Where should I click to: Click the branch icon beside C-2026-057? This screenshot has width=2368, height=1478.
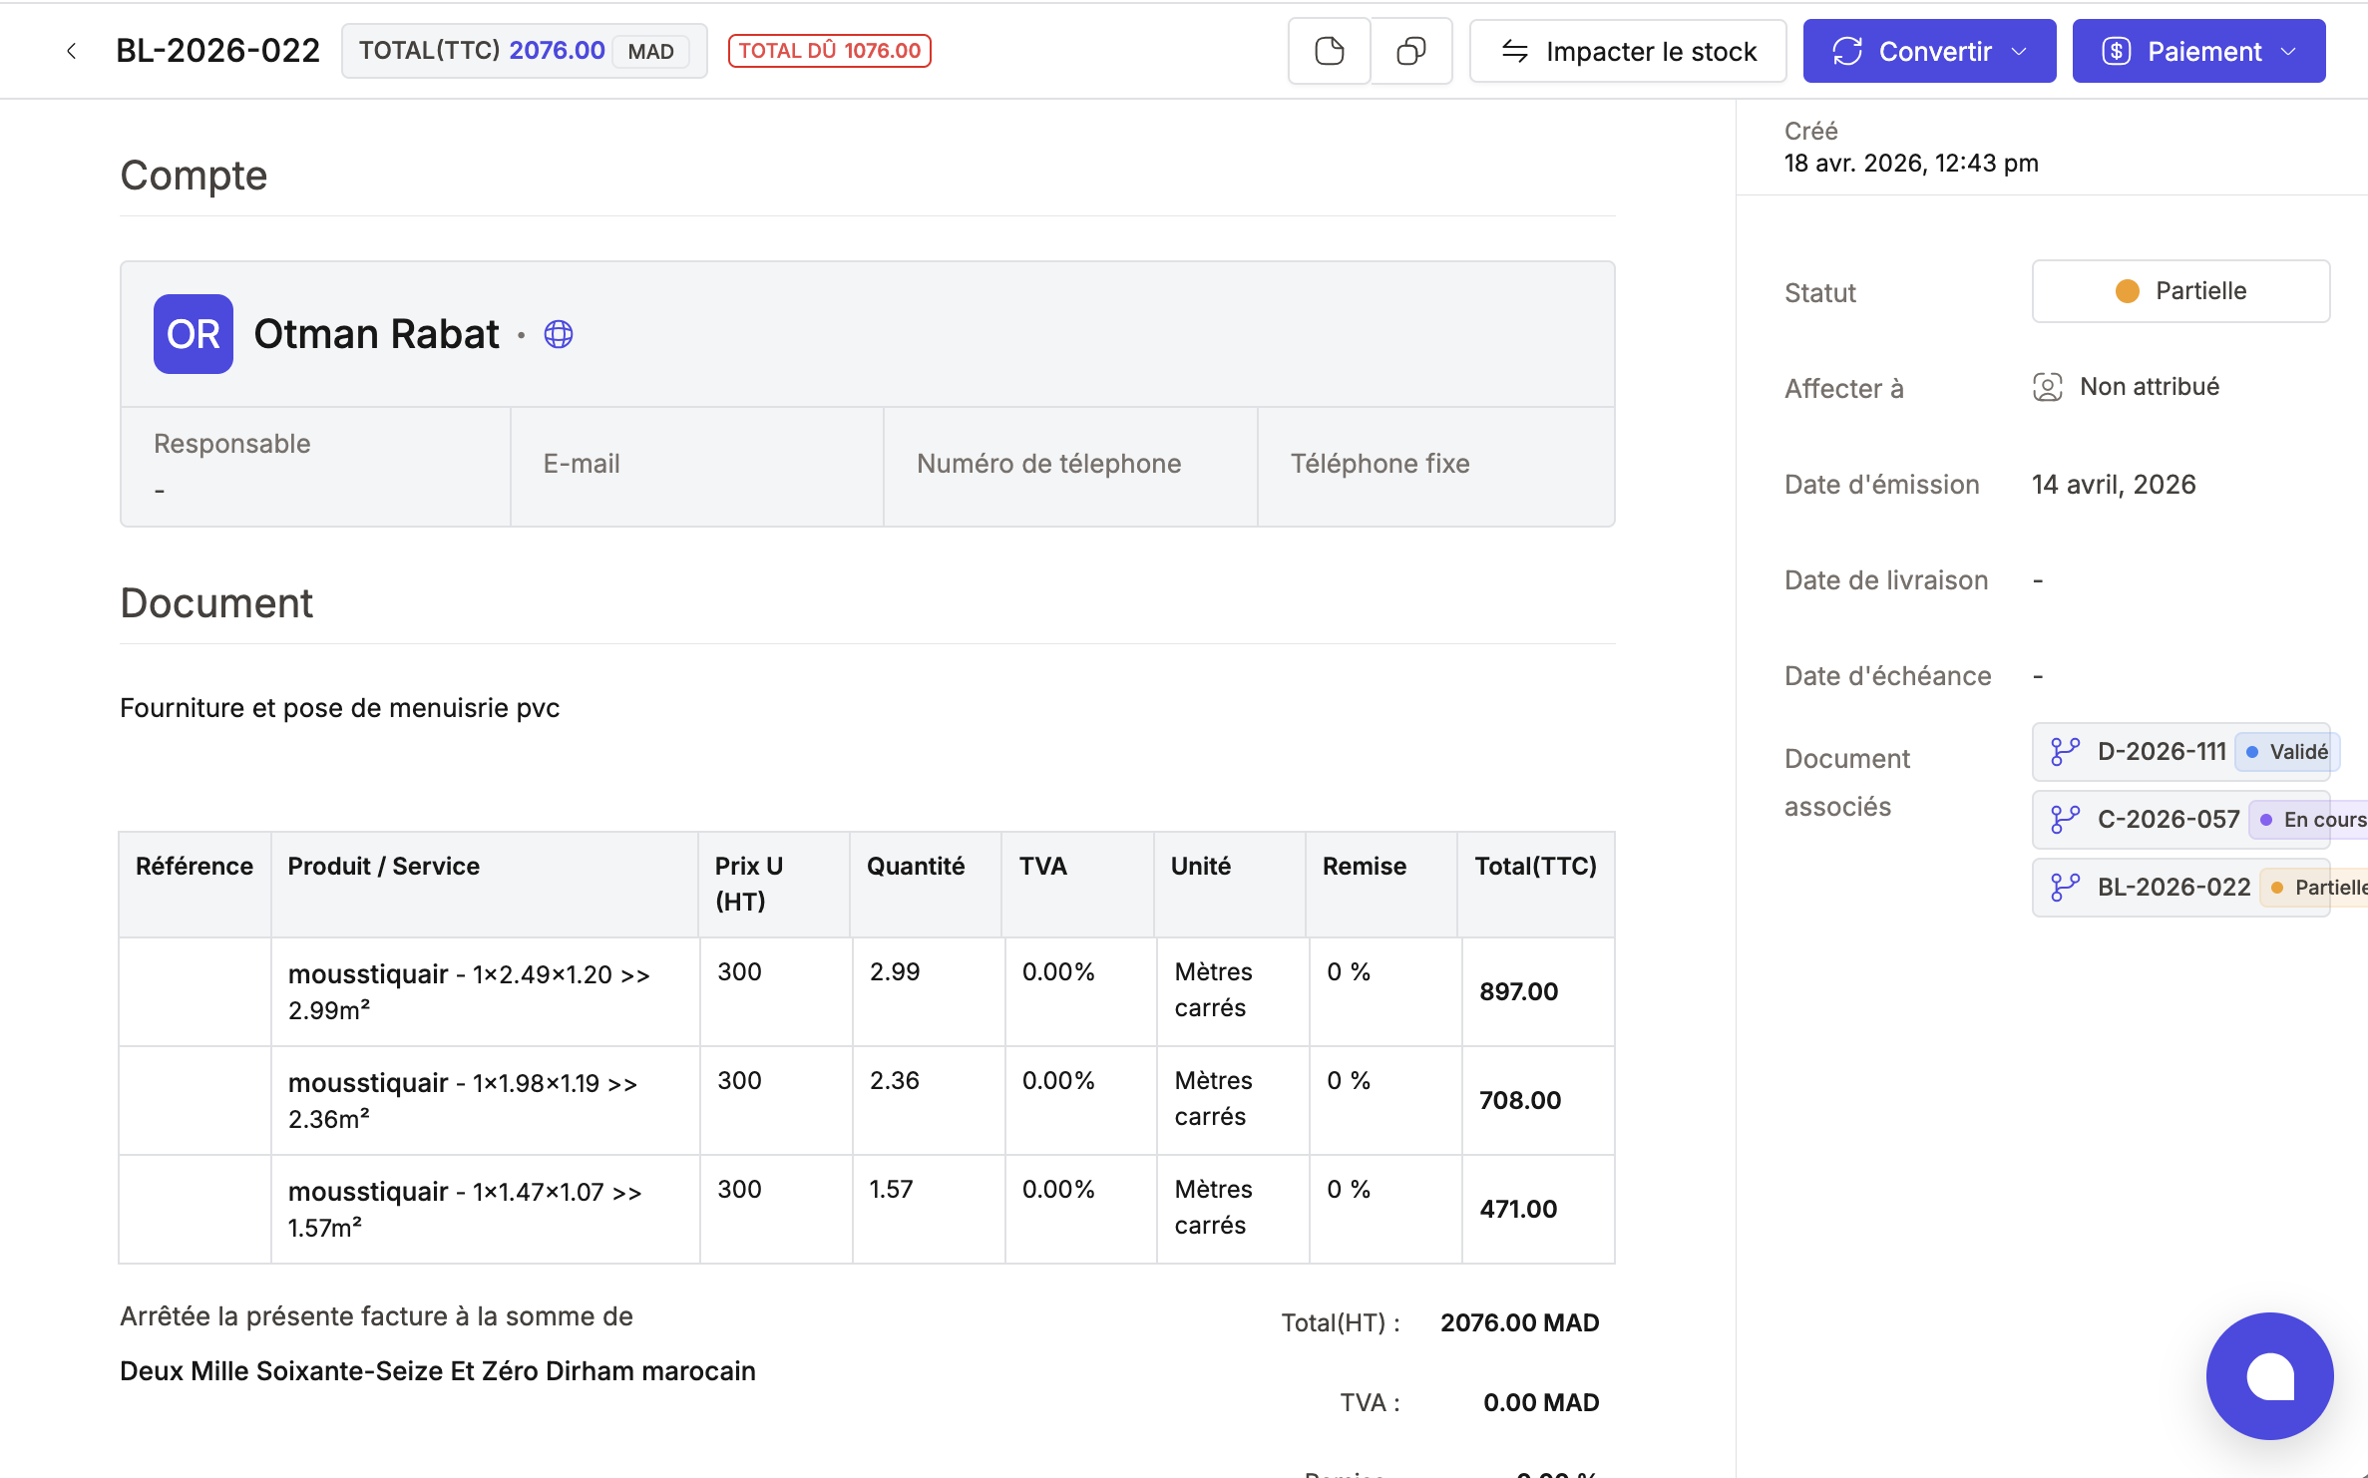[x=2064, y=820]
